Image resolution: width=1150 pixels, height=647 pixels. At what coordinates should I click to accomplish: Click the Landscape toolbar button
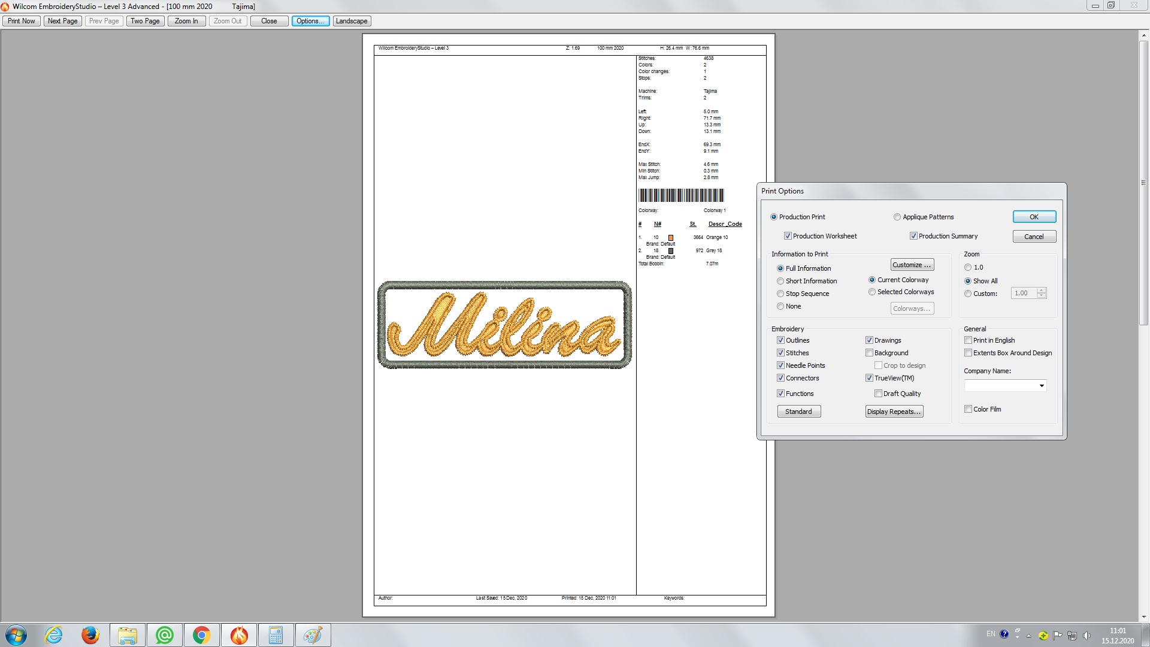(x=352, y=21)
